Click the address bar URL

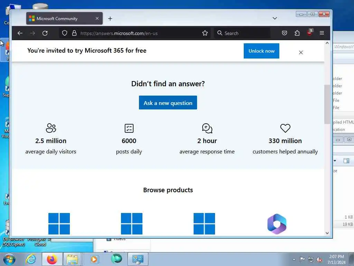(119, 33)
